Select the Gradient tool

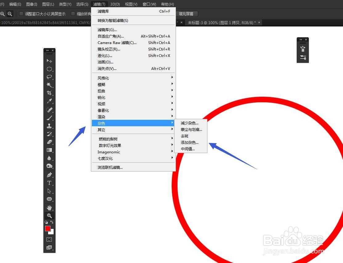49,150
